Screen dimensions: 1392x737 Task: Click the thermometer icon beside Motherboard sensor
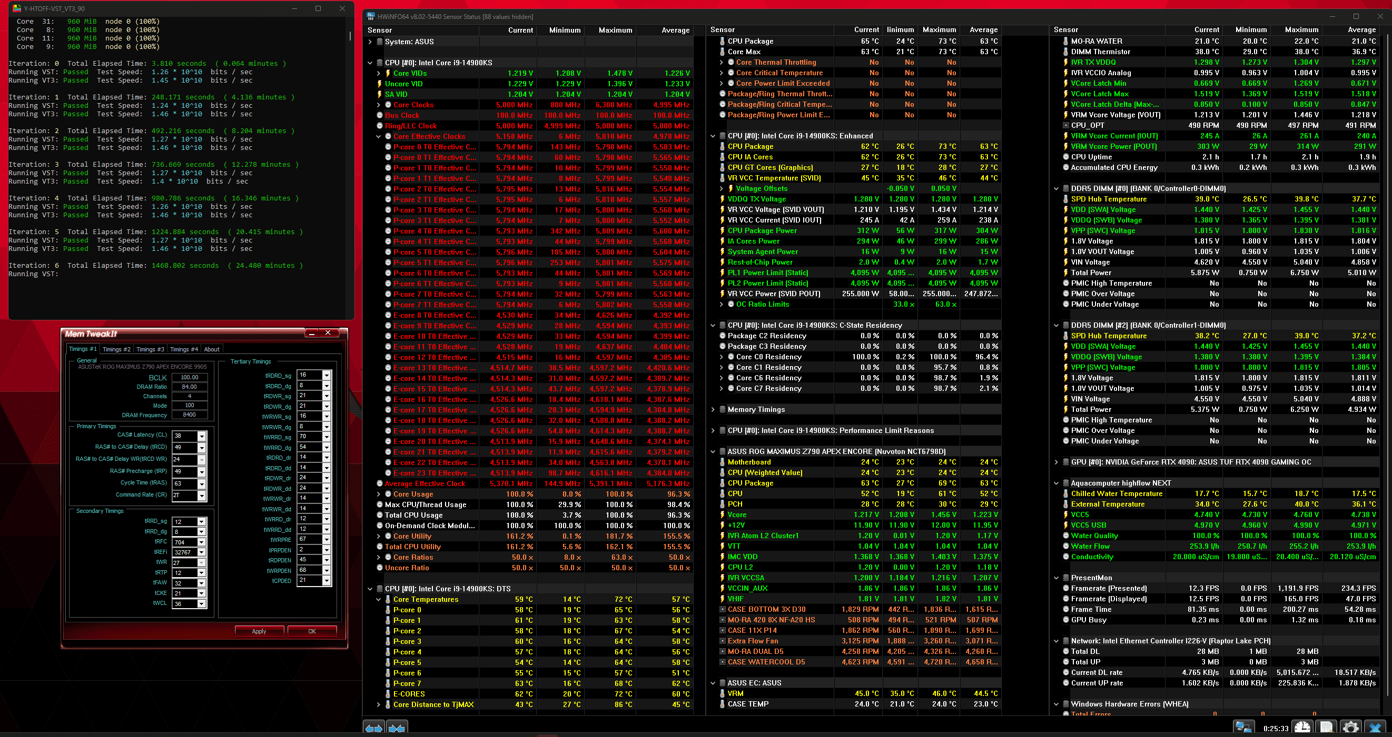pyautogui.click(x=723, y=462)
